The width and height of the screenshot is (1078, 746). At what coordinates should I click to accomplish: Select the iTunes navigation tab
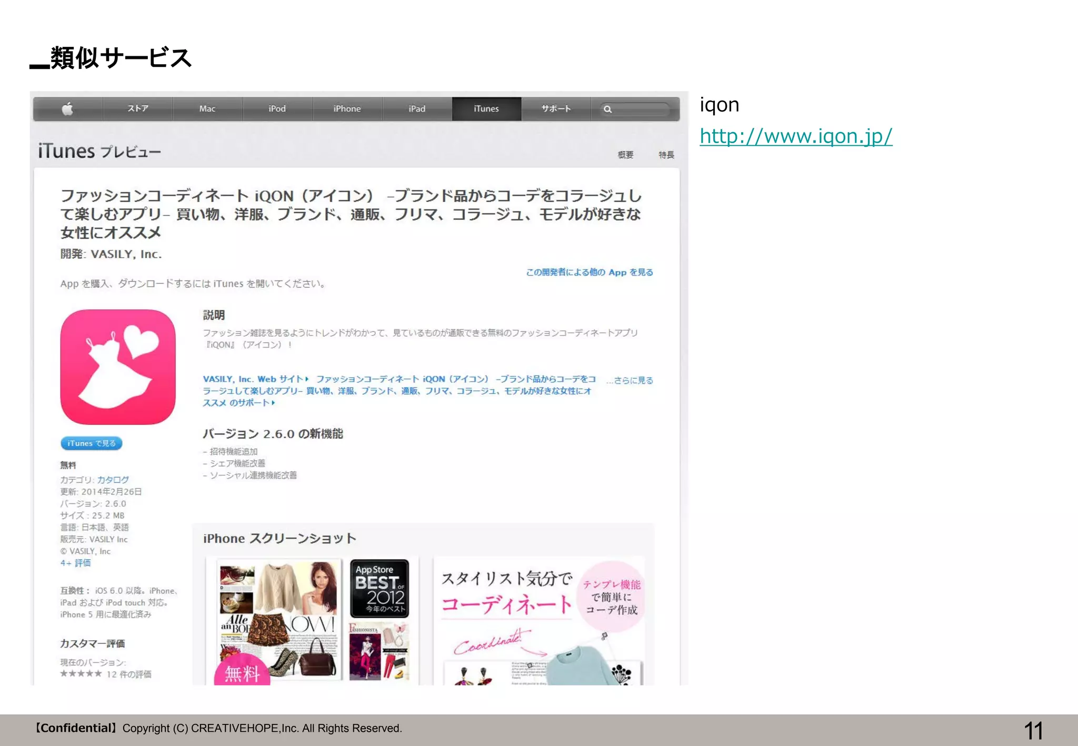486,109
